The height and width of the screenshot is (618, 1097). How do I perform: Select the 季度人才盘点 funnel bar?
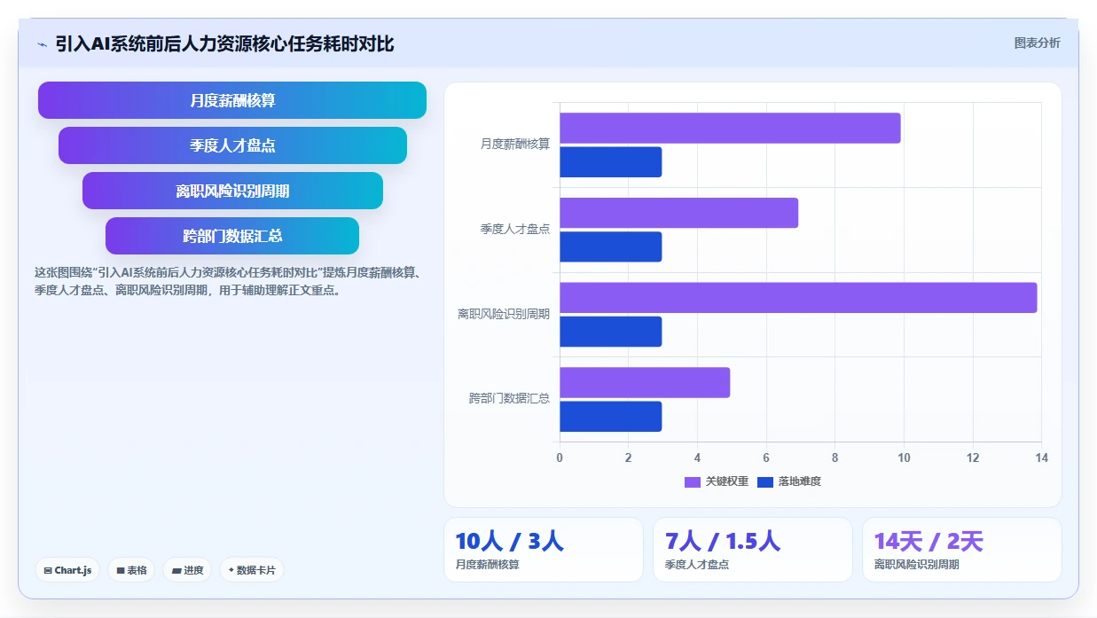[x=232, y=145]
